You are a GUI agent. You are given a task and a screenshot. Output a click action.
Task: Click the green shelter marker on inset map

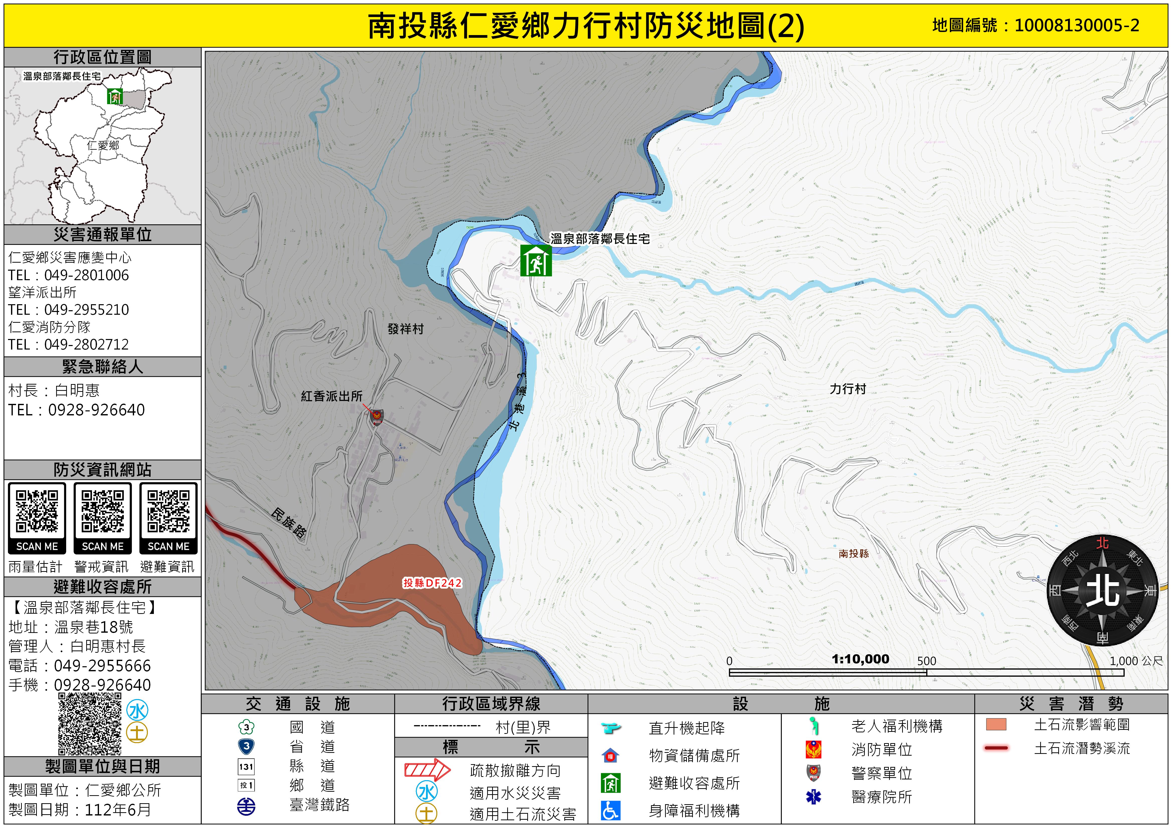(115, 96)
